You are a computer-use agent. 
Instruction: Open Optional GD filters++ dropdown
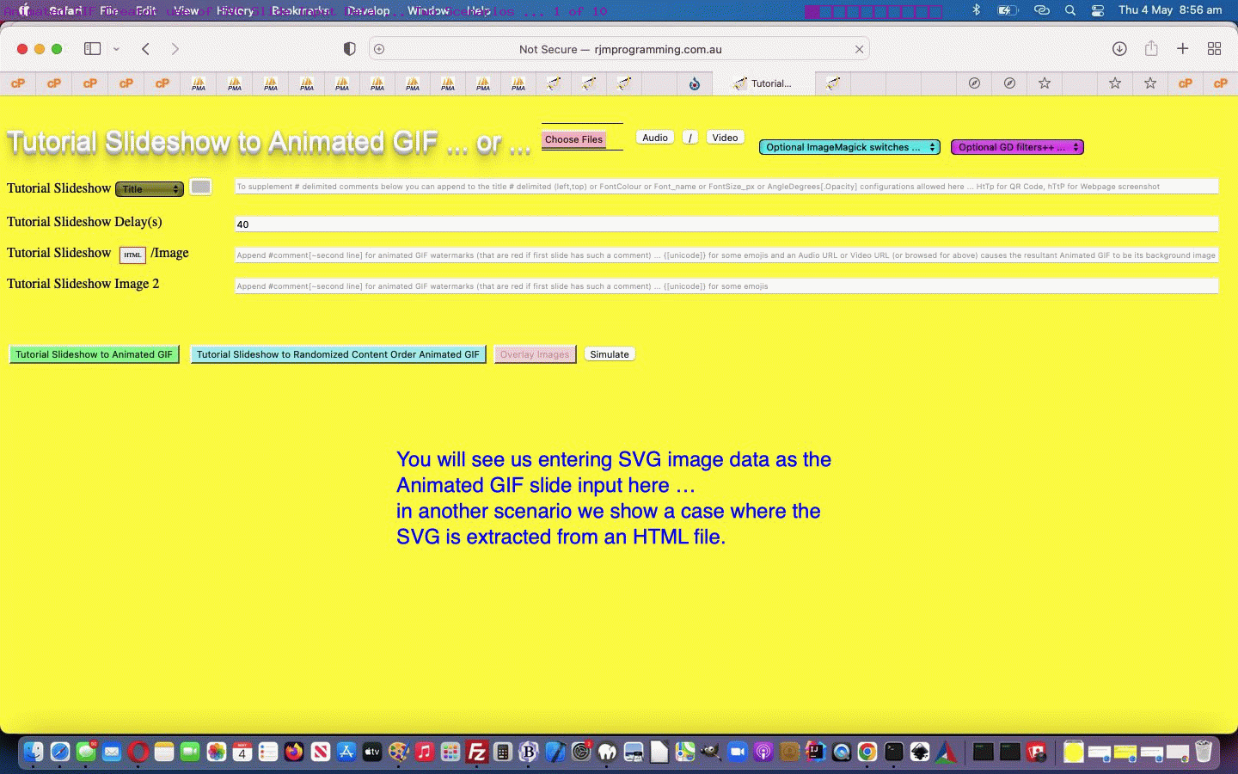1016,147
